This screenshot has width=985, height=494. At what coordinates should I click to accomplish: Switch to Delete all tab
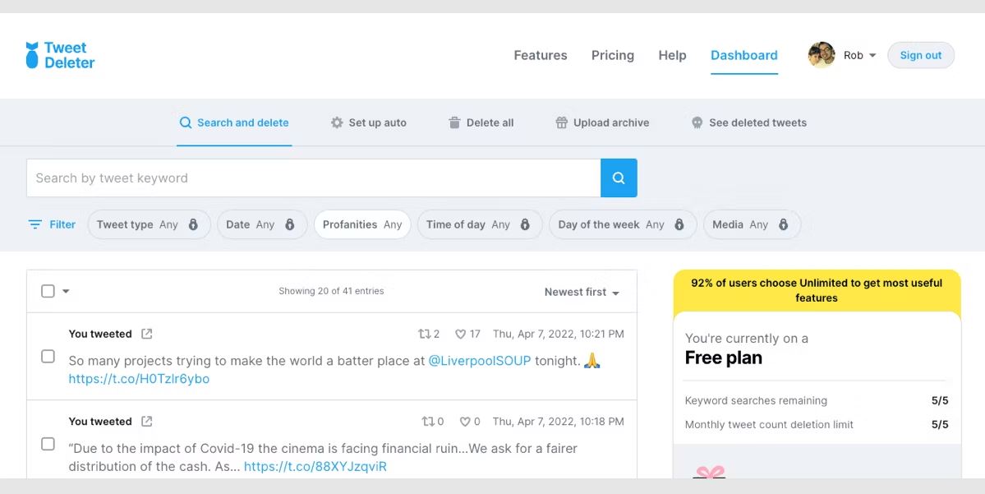coord(481,122)
